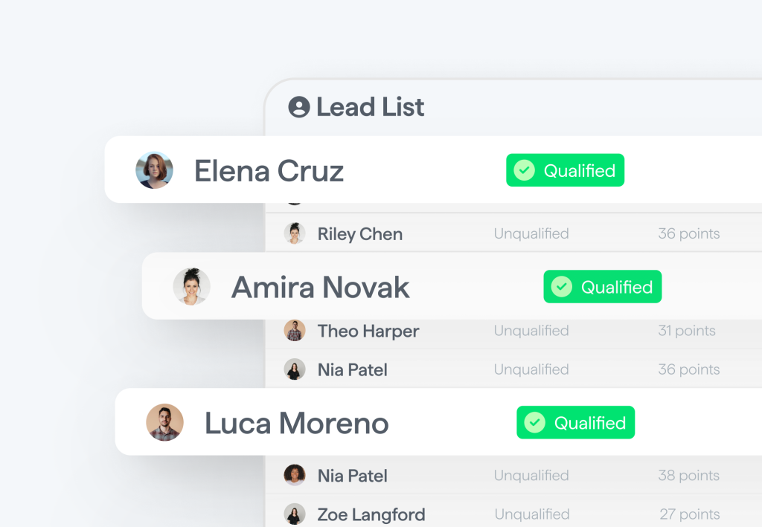The image size is (762, 527).
Task: Select Amira Novak's profile avatar
Action: (x=191, y=286)
